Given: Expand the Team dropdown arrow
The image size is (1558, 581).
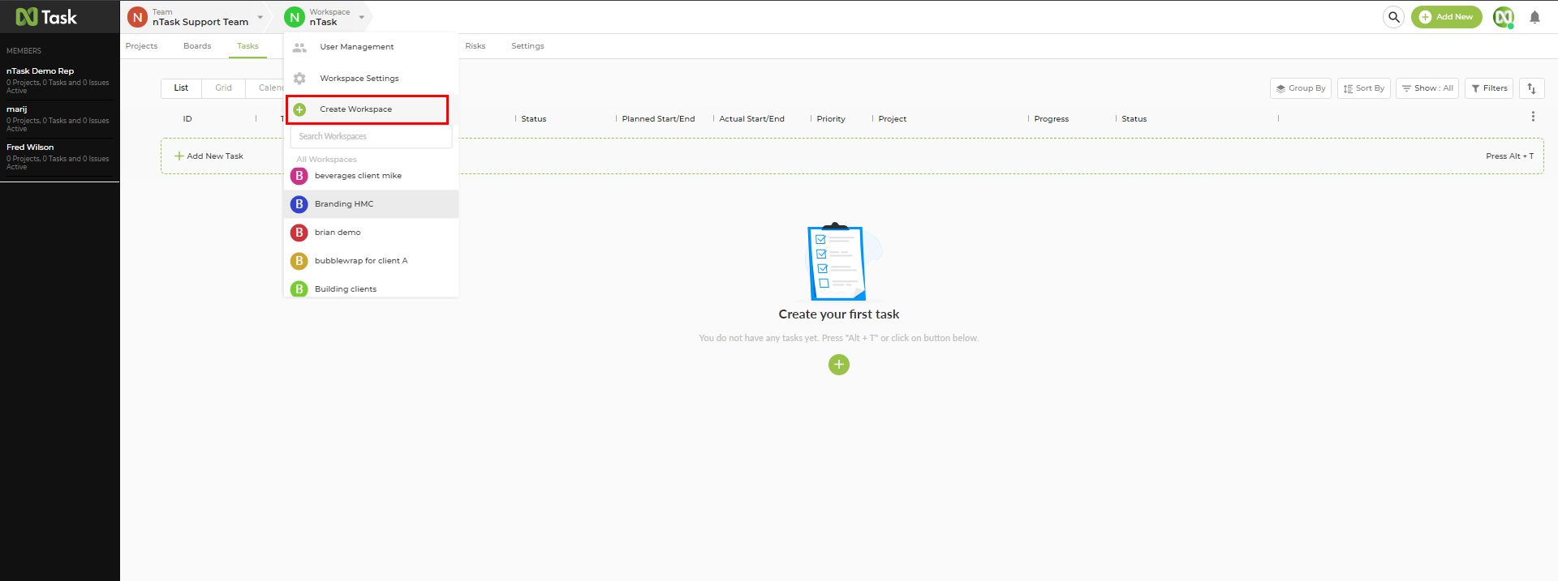Looking at the screenshot, I should pos(260,17).
